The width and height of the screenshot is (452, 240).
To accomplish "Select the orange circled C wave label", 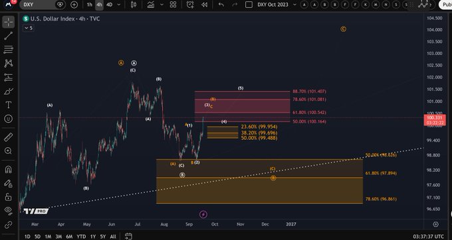I will pyautogui.click(x=343, y=29).
